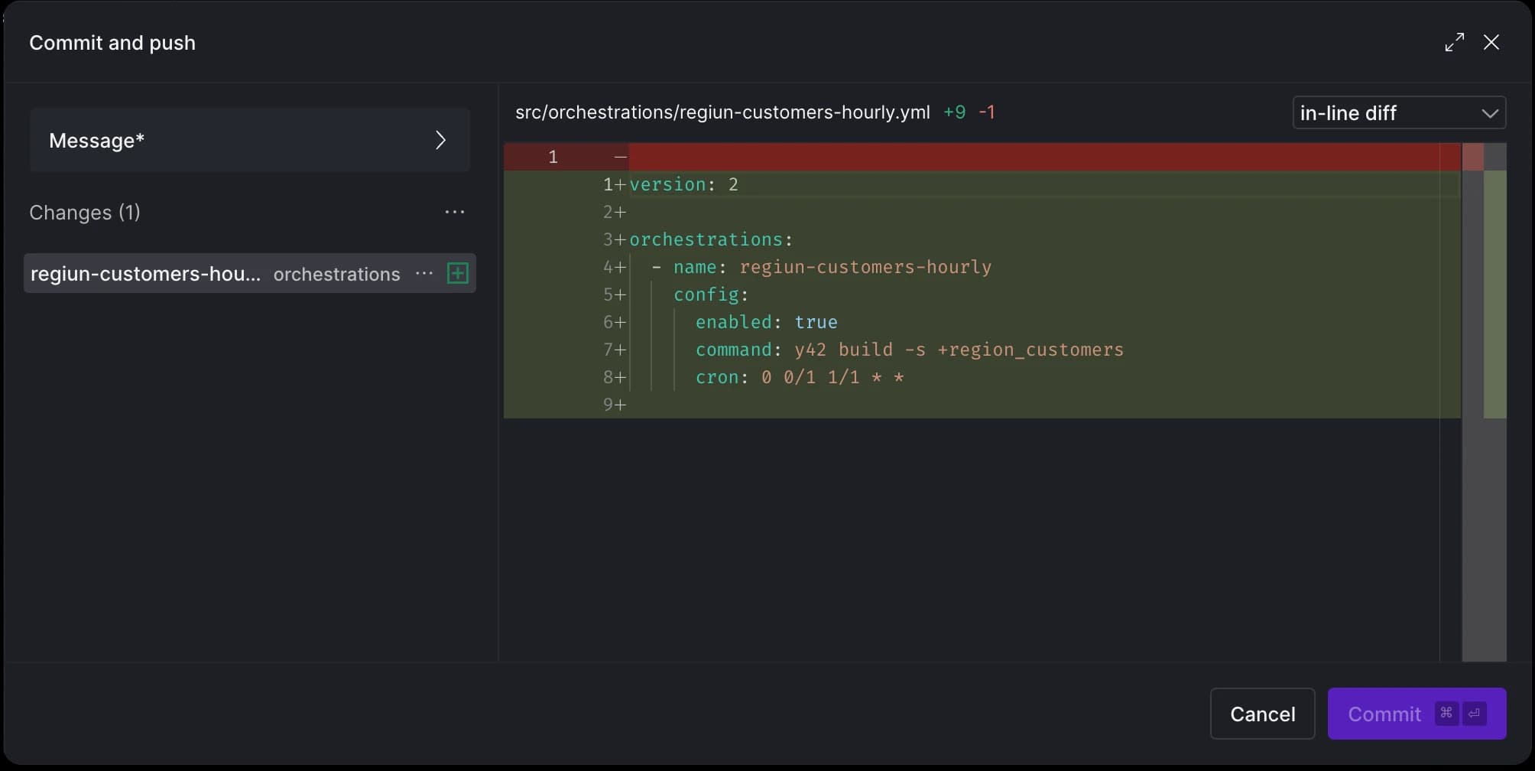This screenshot has height=771, width=1535.
Task: Click the 'config:' line in the diff
Action: click(982, 294)
